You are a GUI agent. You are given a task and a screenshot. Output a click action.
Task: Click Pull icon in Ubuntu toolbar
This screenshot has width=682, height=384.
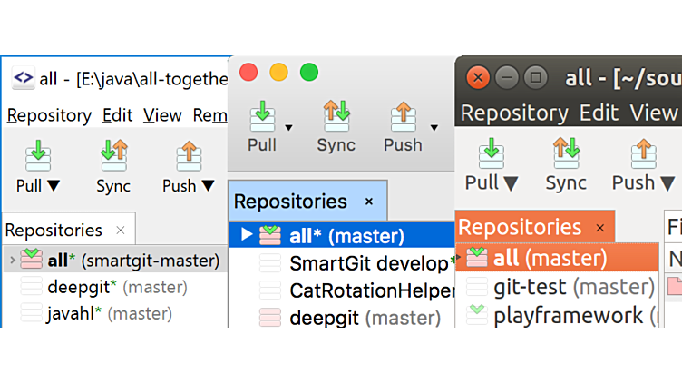click(491, 153)
